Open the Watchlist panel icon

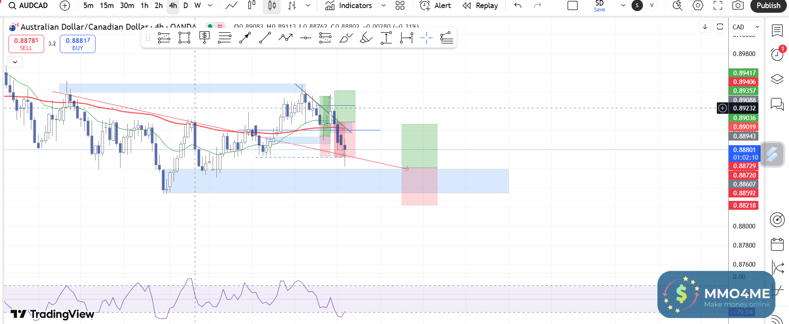pyautogui.click(x=777, y=31)
